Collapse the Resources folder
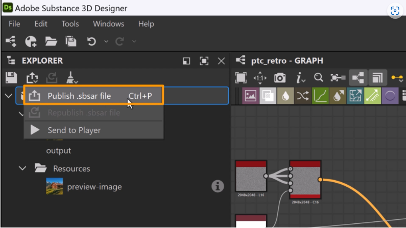 22,168
